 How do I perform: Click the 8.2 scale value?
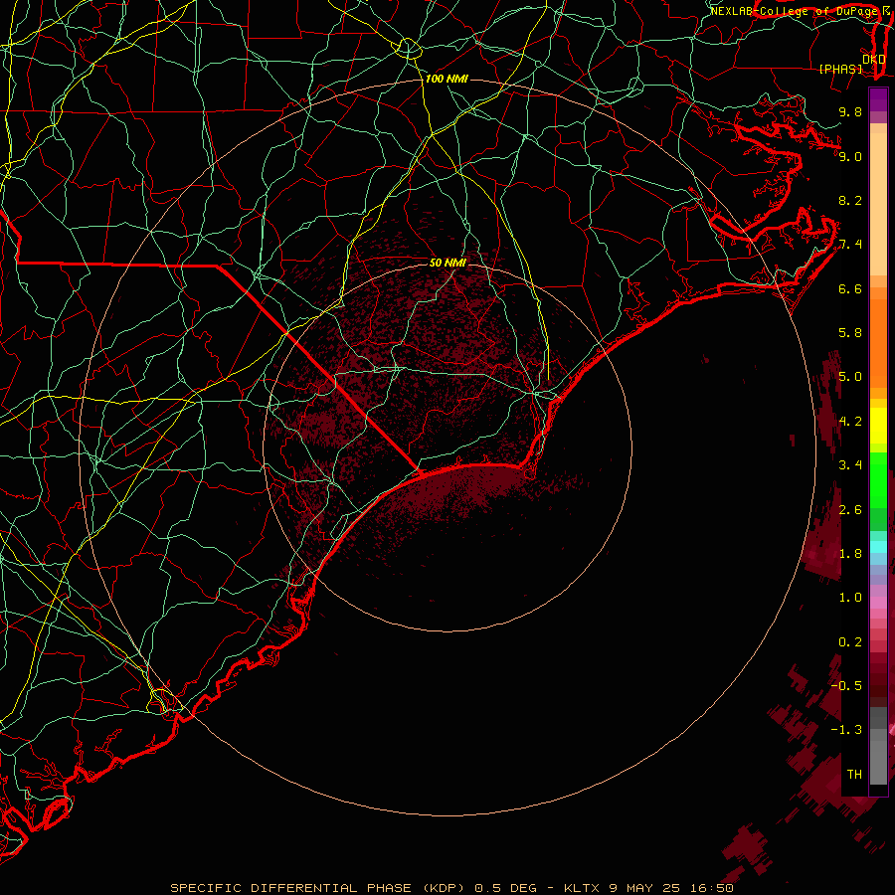(x=850, y=200)
